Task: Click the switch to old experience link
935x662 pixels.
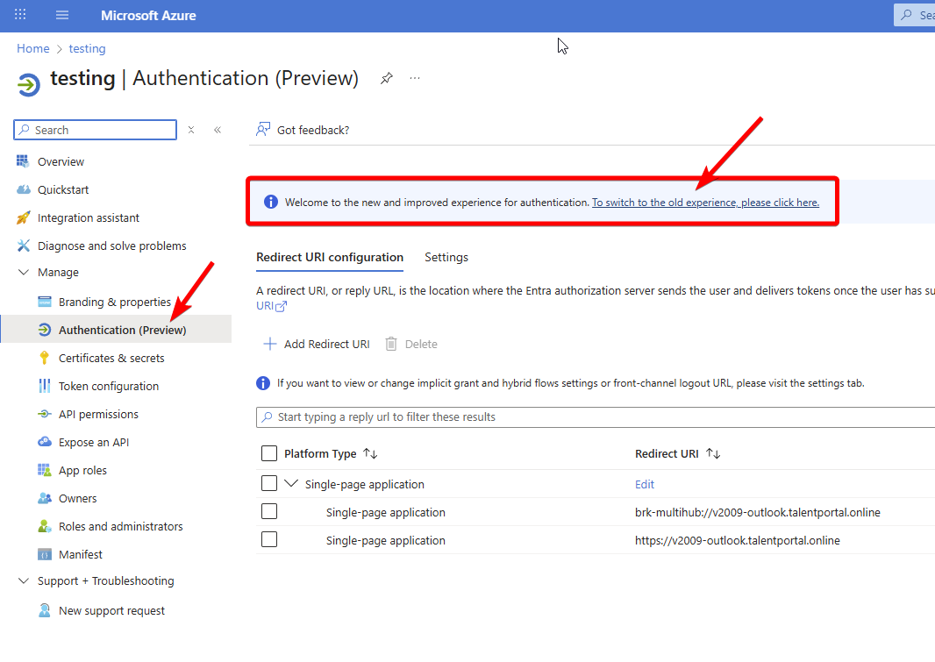Action: pos(705,203)
